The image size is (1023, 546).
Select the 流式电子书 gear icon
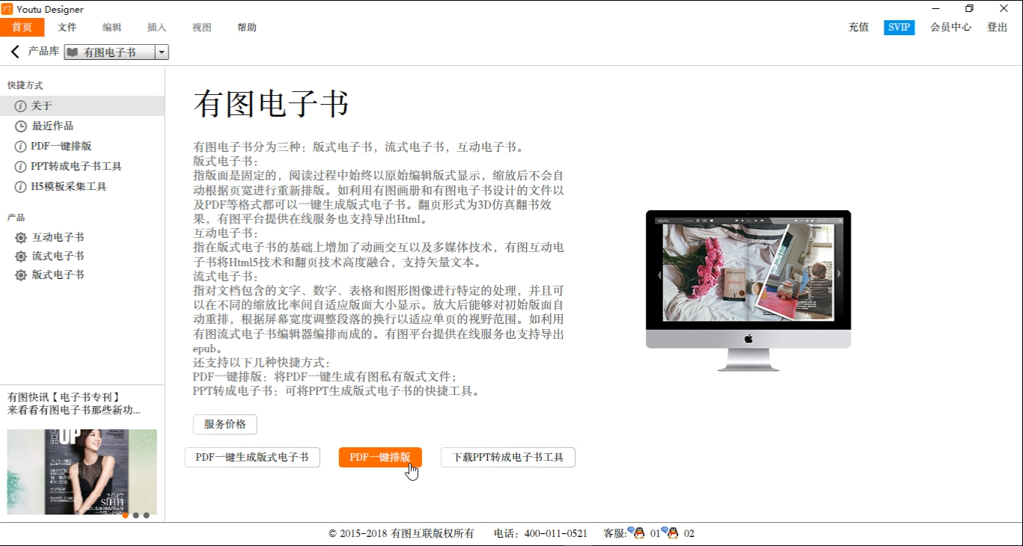pyautogui.click(x=22, y=256)
